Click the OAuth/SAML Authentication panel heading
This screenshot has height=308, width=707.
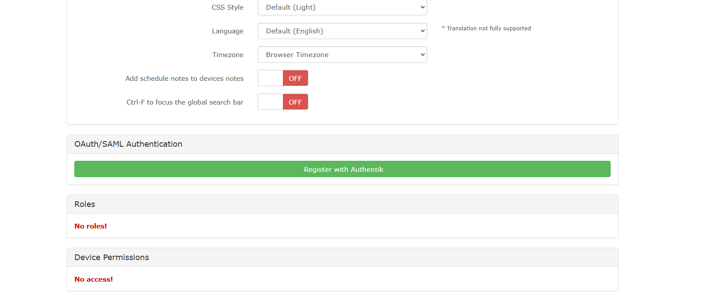(x=128, y=144)
